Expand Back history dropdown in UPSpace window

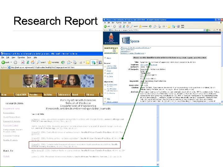click(111, 26)
